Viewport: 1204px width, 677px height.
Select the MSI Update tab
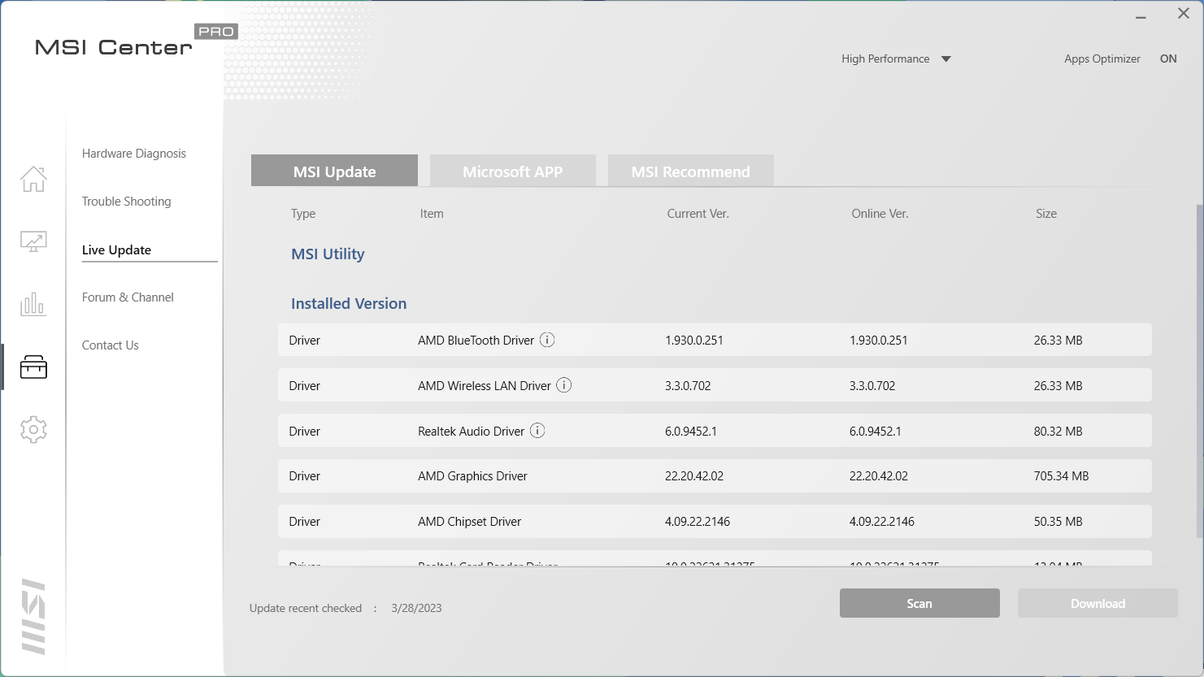pyautogui.click(x=335, y=171)
